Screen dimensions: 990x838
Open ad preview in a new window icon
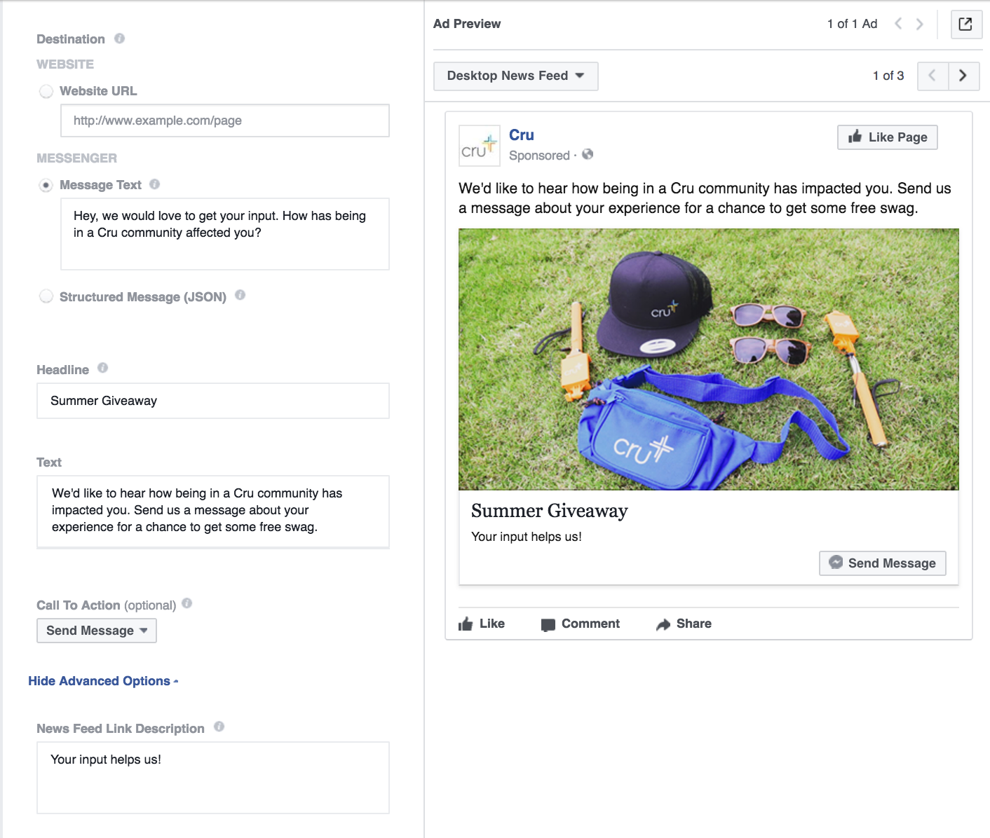coord(965,24)
